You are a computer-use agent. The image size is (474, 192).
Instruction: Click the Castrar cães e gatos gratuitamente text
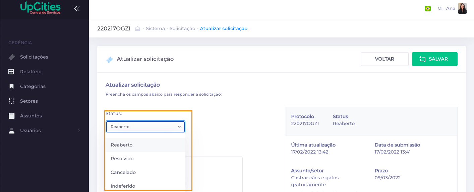tap(315, 181)
